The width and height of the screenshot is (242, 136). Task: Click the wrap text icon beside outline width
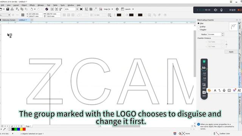click(109, 15)
